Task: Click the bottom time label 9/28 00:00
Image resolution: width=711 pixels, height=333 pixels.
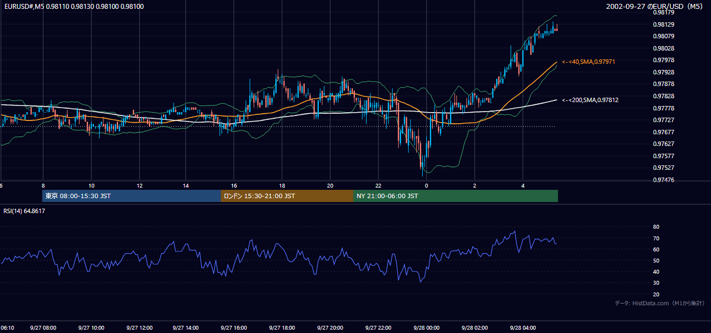Action: pyautogui.click(x=426, y=328)
